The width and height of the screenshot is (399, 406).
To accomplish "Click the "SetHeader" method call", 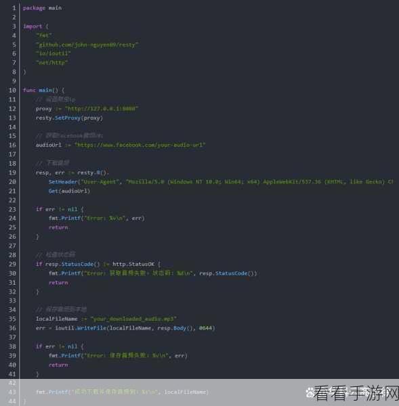I will (63, 182).
